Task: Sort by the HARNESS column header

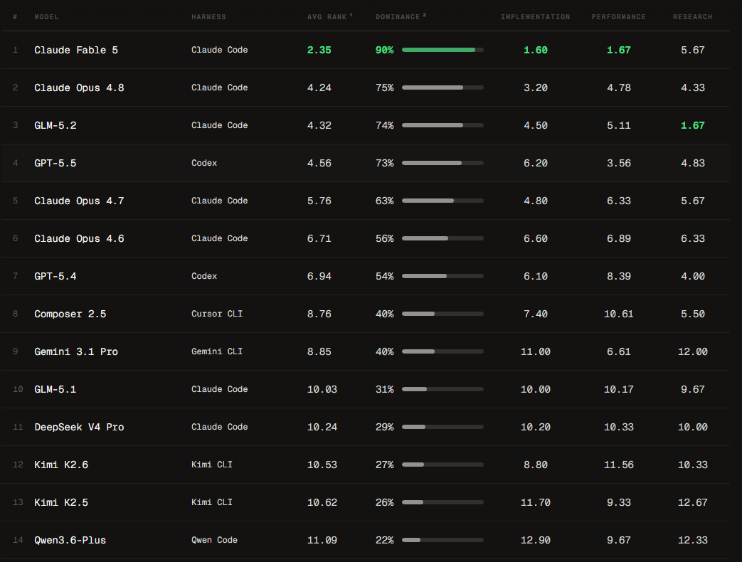Action: [x=208, y=17]
